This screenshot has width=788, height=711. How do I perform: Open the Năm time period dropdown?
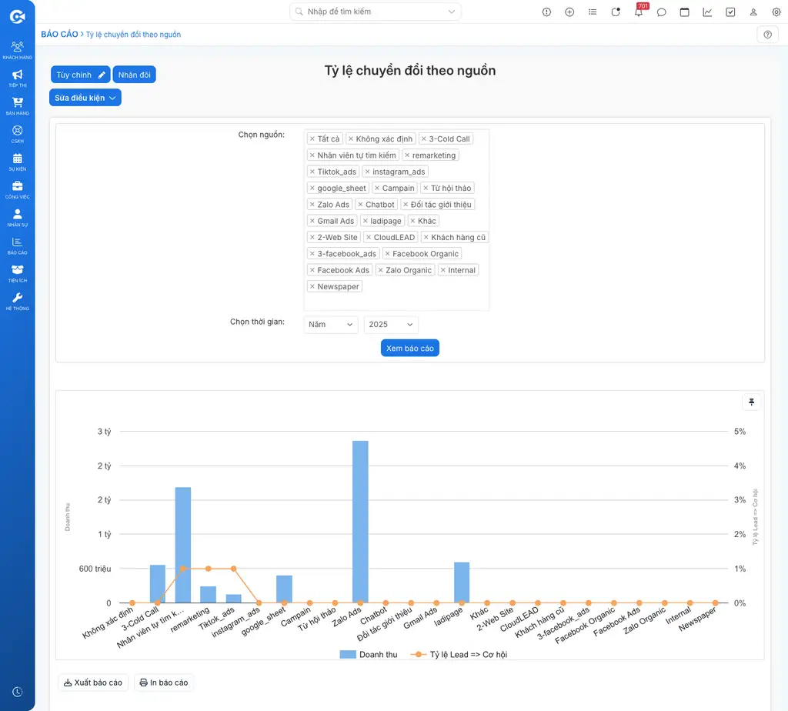pos(331,325)
